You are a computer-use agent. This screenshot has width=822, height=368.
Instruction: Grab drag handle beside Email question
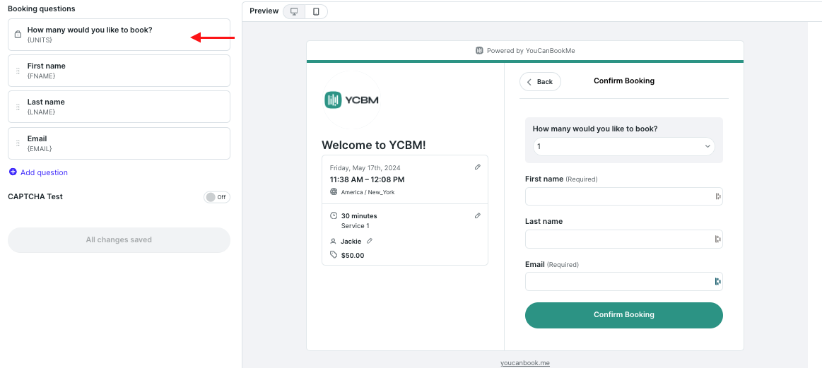pos(18,143)
